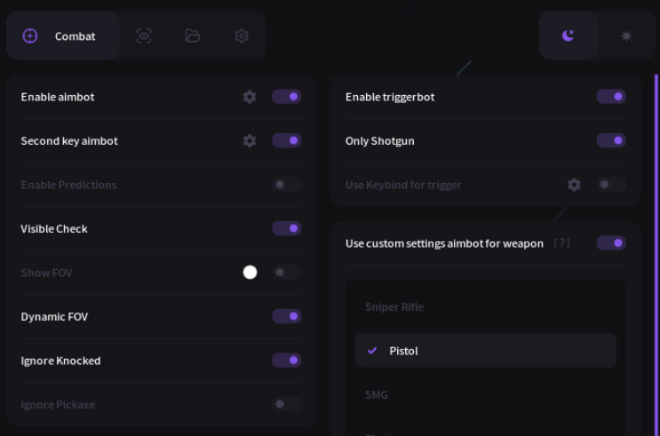
Task: Enable Use Keybind for trigger switch
Action: [x=611, y=185]
